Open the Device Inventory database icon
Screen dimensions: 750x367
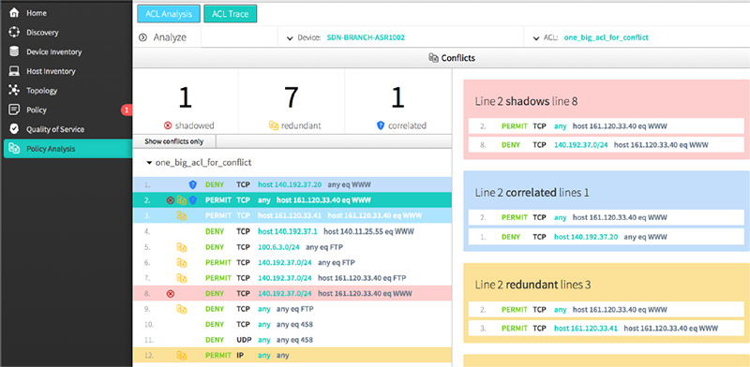click(14, 51)
